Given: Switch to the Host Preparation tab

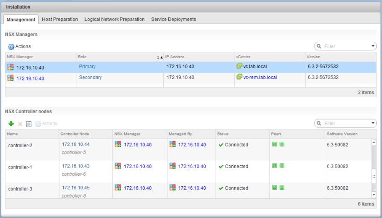Looking at the screenshot, I should pos(60,19).
